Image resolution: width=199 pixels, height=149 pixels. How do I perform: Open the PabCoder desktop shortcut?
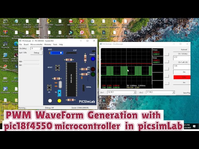82,34
